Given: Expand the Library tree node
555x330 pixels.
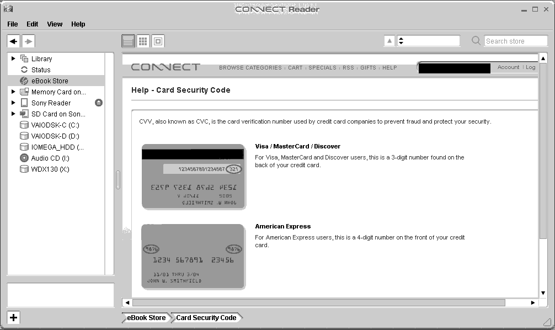Looking at the screenshot, I should point(13,58).
